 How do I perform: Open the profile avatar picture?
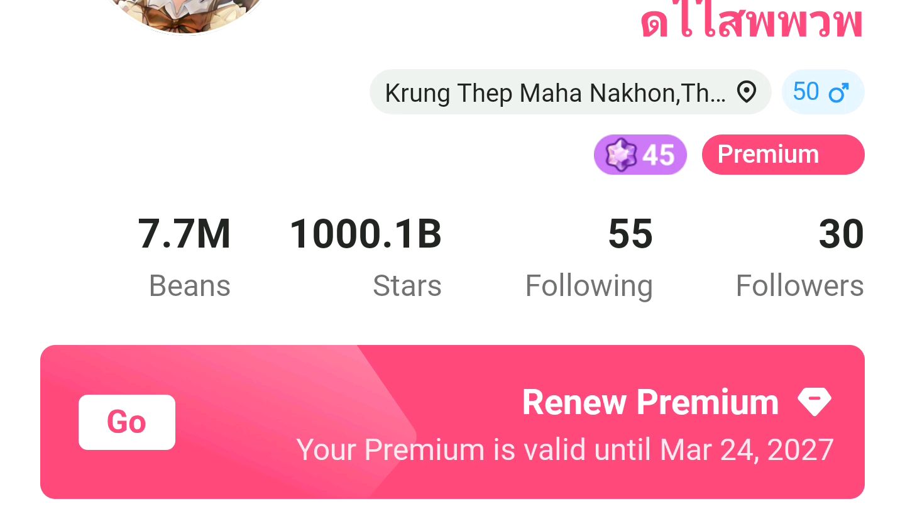point(184,16)
